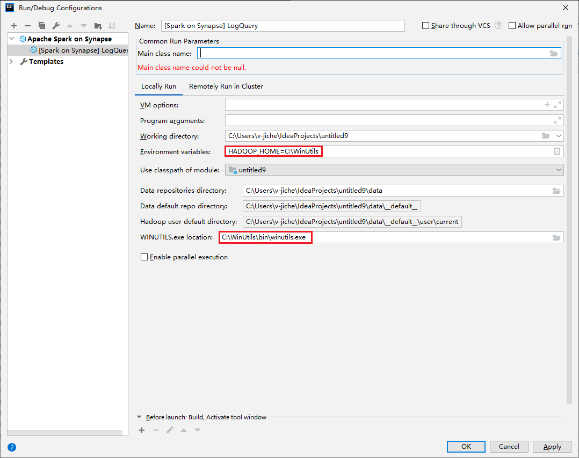Viewport: 579px width, 458px height.
Task: Select the Locally Run tab
Action: [x=158, y=86]
